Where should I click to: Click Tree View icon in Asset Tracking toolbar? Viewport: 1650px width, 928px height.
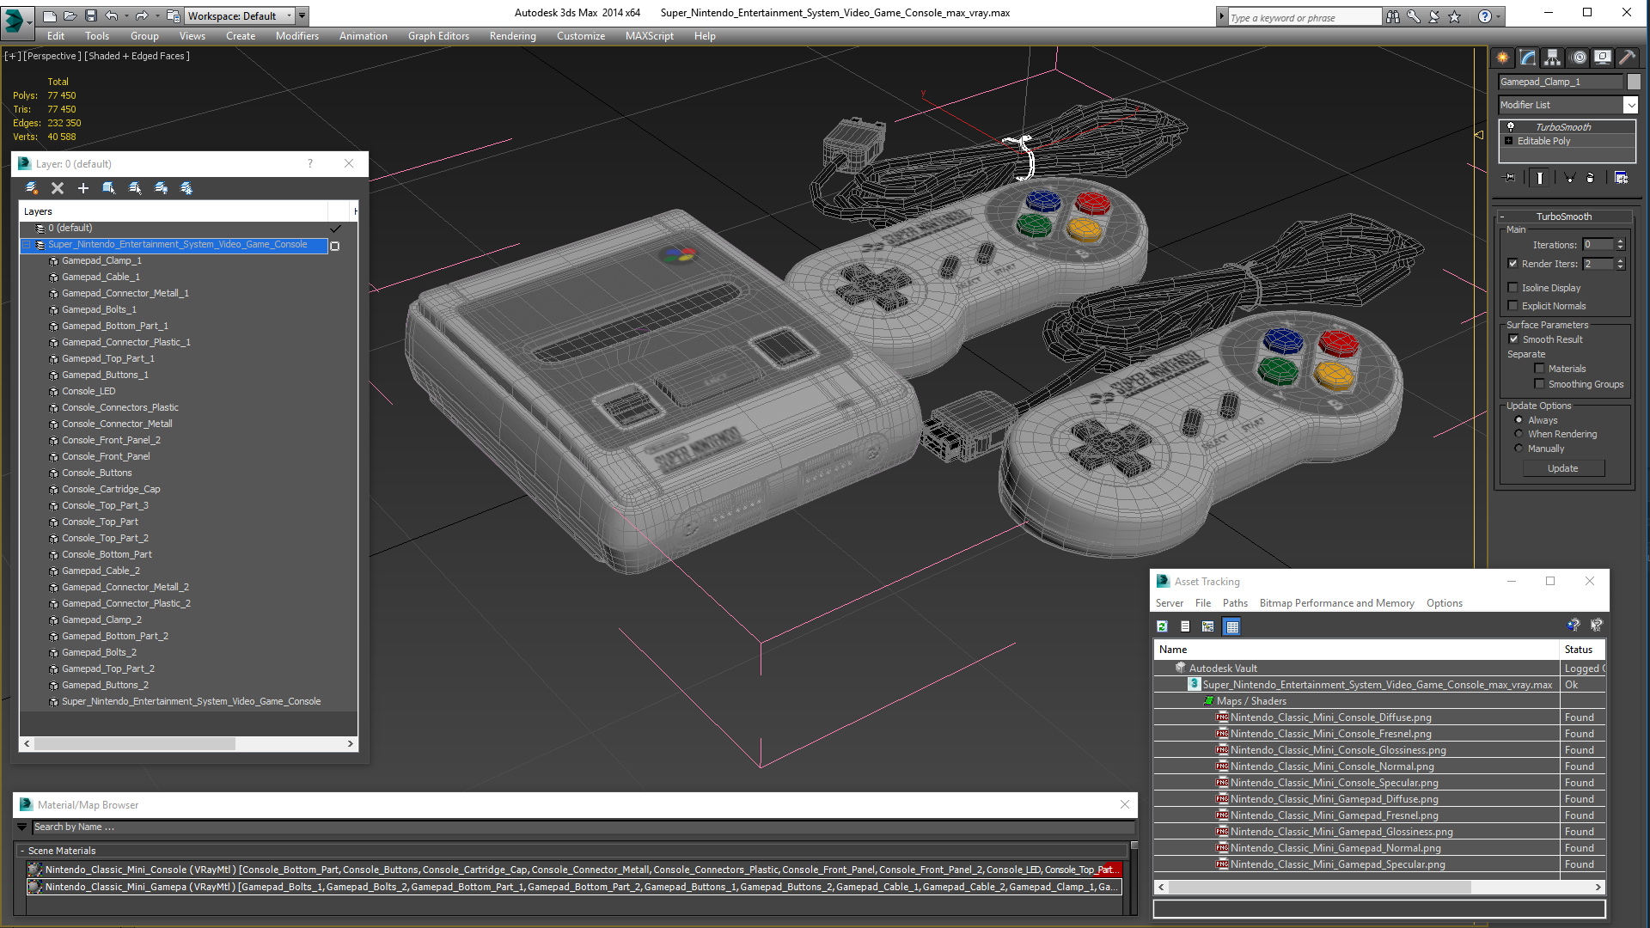point(1208,626)
